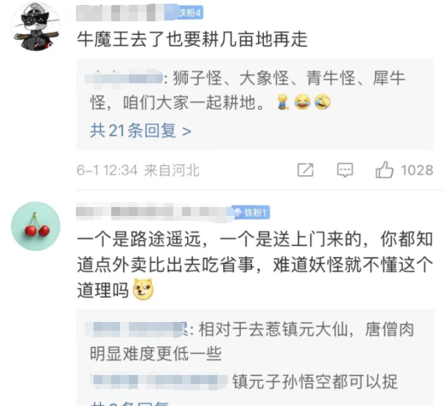Open the cherry avatar profile
This screenshot has width=445, height=406.
point(36,226)
